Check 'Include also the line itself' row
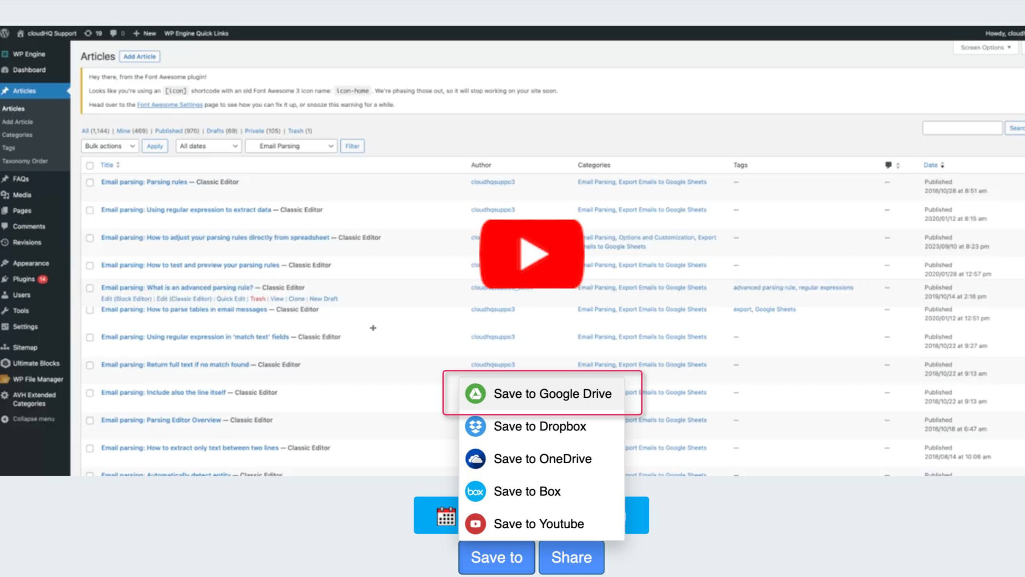This screenshot has height=577, width=1025. tap(90, 393)
